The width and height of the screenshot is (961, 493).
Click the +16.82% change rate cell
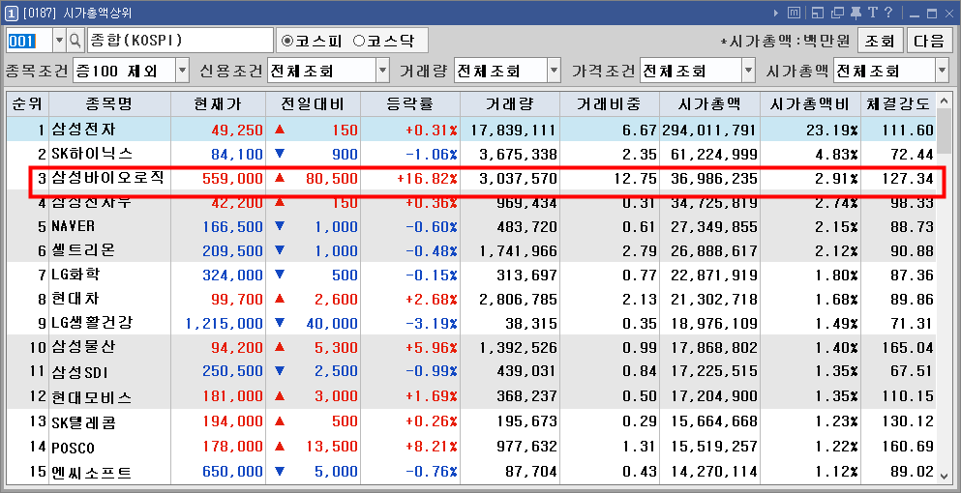pyautogui.click(x=427, y=178)
